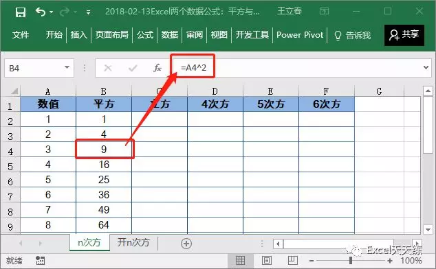Select column G header
Viewport: 436px width, 269px height.
point(379,91)
